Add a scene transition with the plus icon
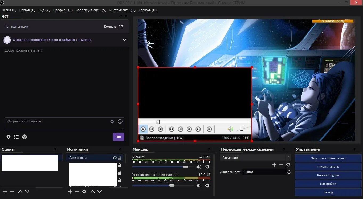This screenshot has height=199, width=363. pyautogui.click(x=274, y=165)
